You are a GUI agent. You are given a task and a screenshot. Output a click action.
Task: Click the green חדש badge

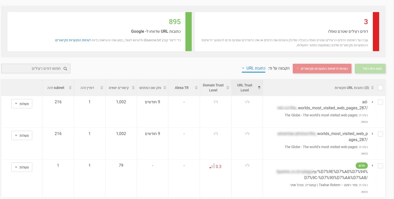coord(362,165)
